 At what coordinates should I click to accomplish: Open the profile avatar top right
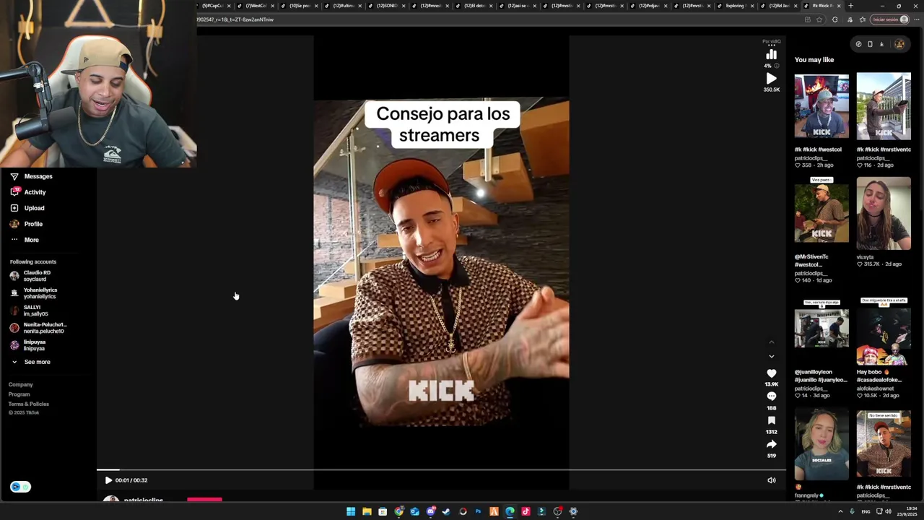coord(899,44)
